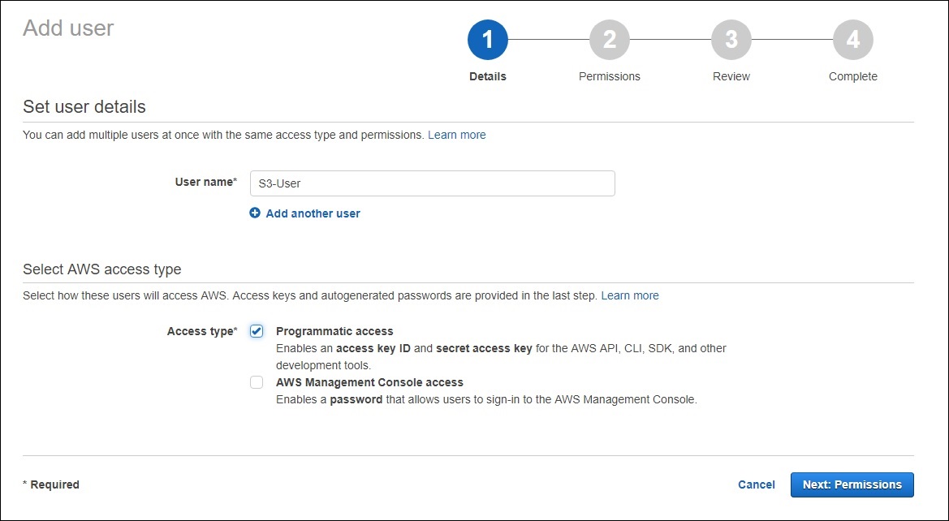Click the step 4 circle icon

[853, 40]
